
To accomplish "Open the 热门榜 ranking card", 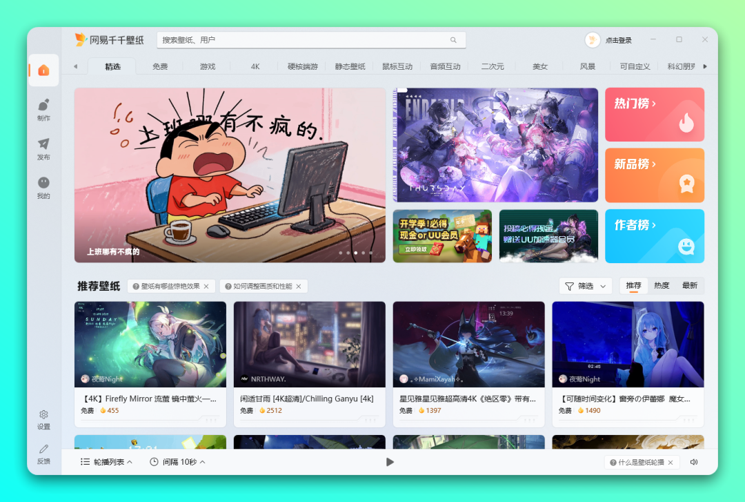I will point(654,115).
